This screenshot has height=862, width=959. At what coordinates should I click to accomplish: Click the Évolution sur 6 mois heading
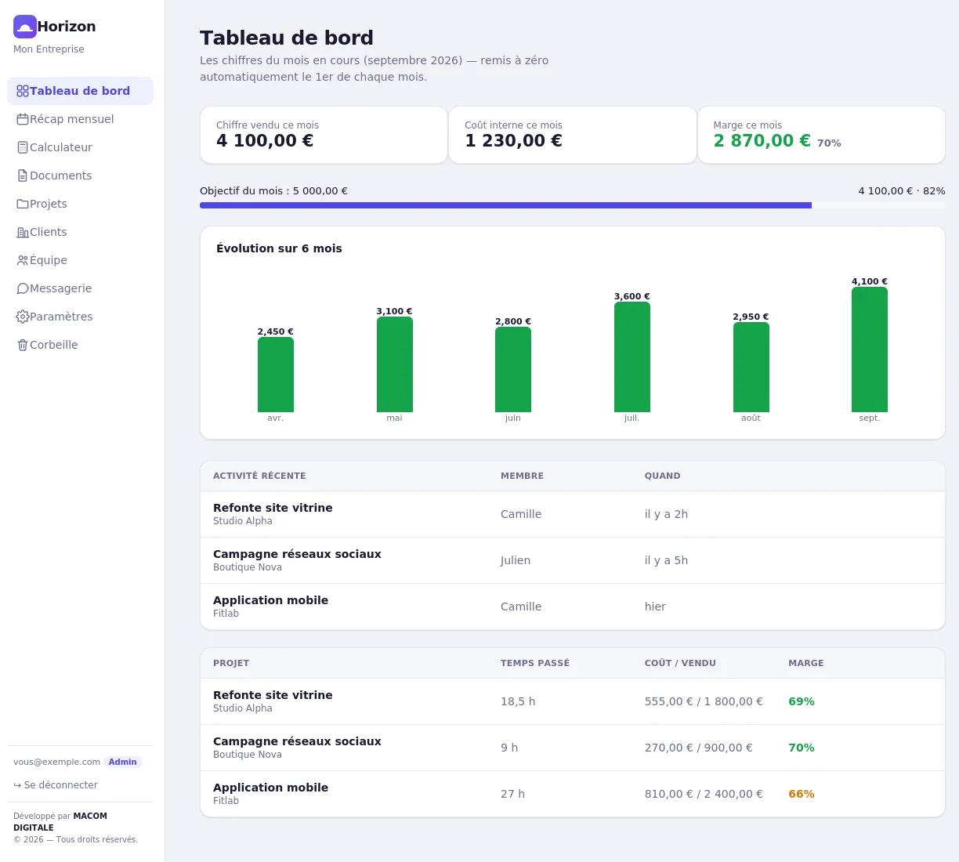279,248
